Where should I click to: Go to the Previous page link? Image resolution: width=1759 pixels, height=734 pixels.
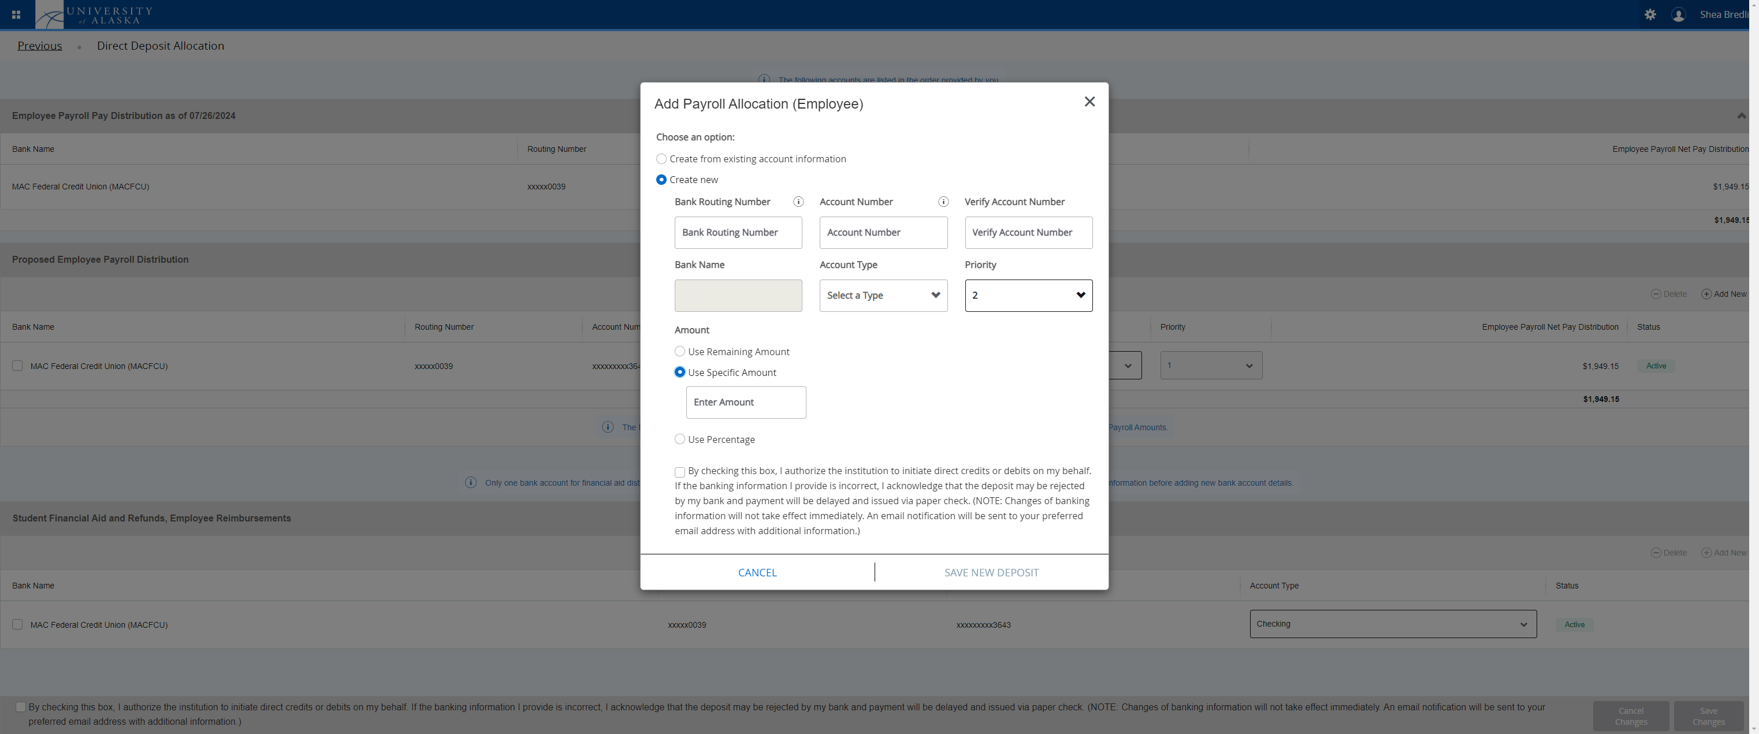tap(40, 46)
